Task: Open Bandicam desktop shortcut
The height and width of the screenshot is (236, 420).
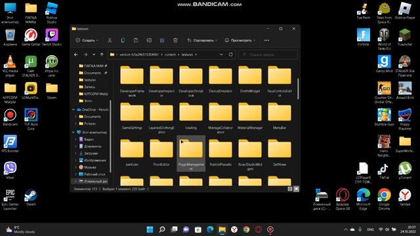Action: 10,117
